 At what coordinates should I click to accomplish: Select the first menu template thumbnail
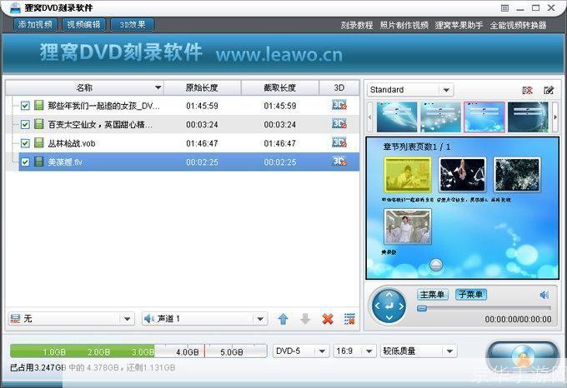coord(397,117)
